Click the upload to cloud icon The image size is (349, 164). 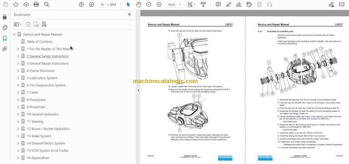[26, 5]
